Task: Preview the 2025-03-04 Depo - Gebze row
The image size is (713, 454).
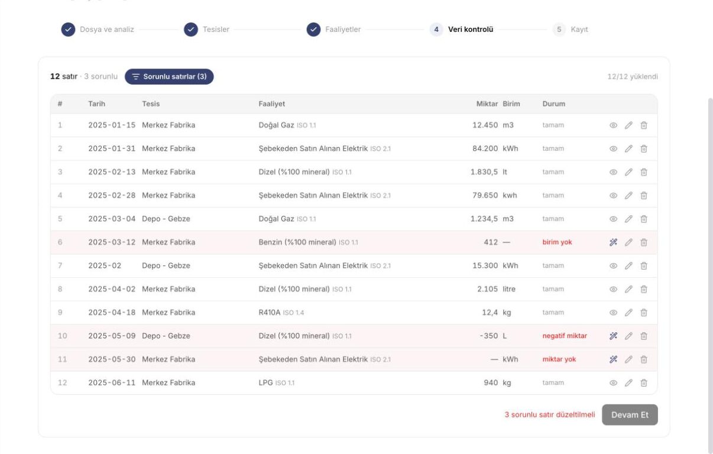Action: coord(613,219)
